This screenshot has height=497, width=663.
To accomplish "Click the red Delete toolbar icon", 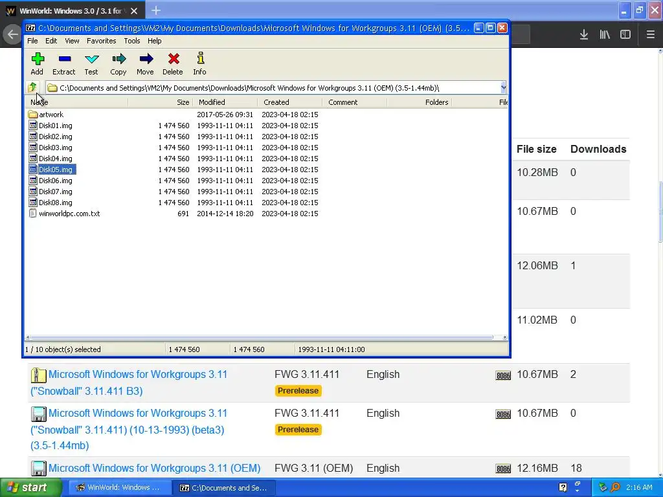I will [x=173, y=63].
